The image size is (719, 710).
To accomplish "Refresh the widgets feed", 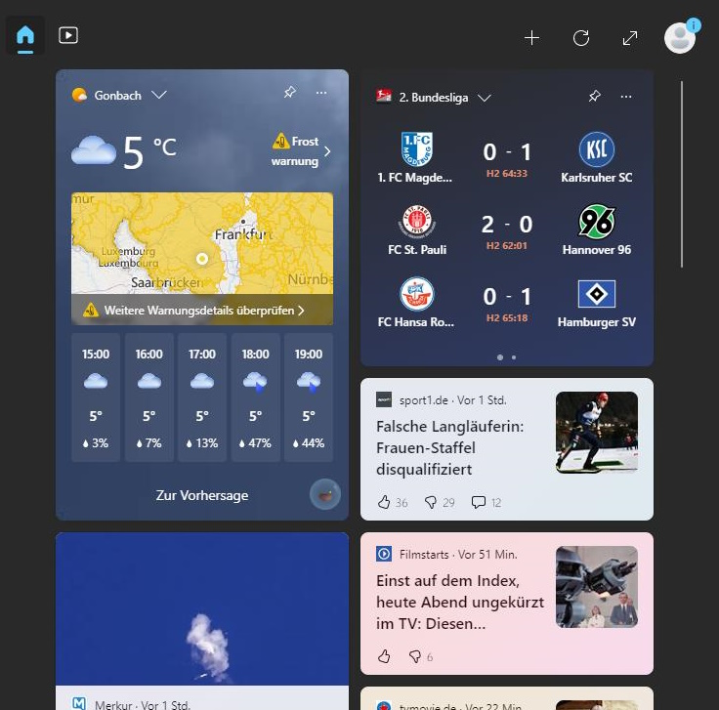I will pos(581,37).
